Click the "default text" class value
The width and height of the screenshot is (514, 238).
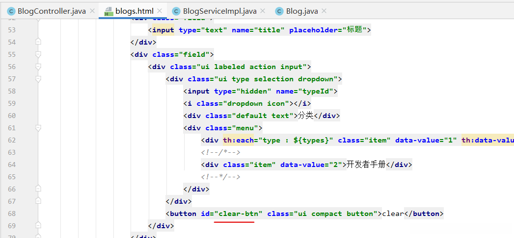pyautogui.click(x=263, y=116)
